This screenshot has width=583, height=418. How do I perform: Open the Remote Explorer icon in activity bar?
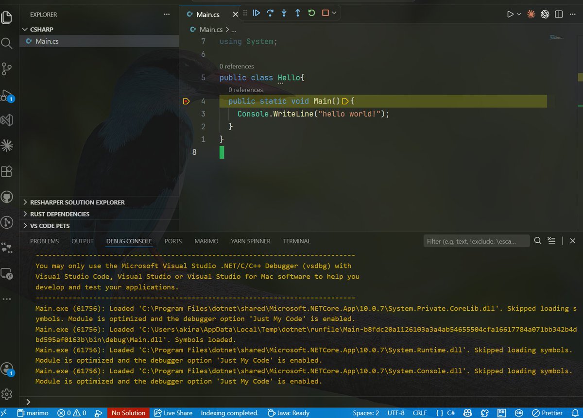6,273
